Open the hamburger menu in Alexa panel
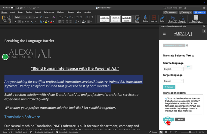This screenshot has width=207, height=134. [x=164, y=34]
